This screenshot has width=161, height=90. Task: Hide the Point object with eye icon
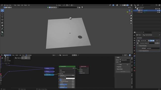pos(158,12)
